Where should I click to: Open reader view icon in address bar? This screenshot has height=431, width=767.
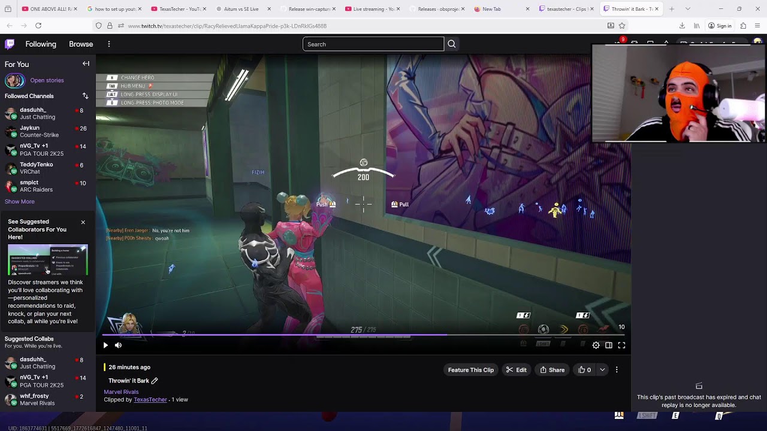[611, 26]
